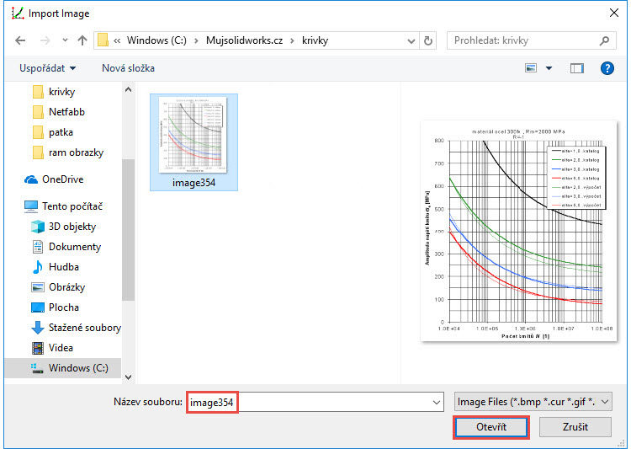
Task: Go up one folder level
Action: (82, 40)
